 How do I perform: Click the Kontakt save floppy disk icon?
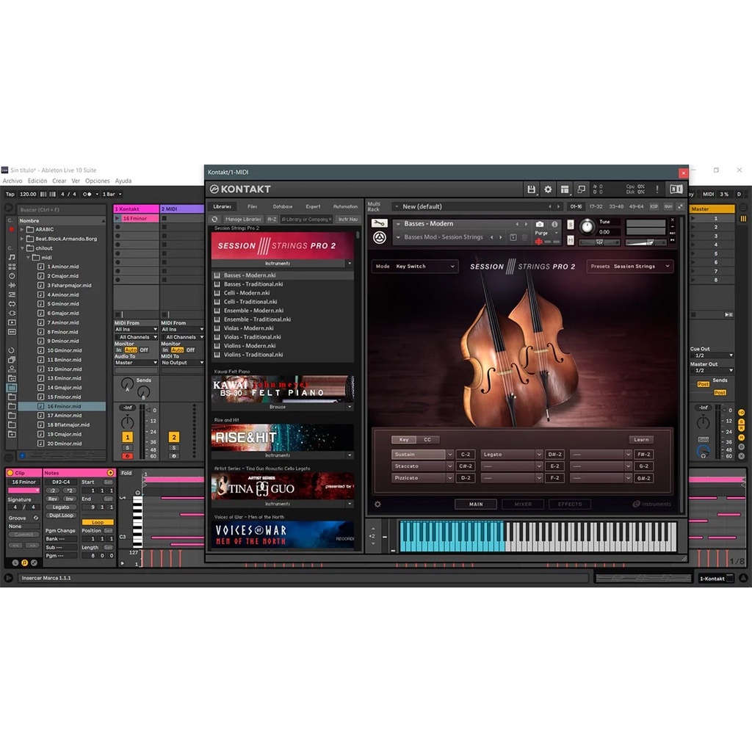[531, 189]
